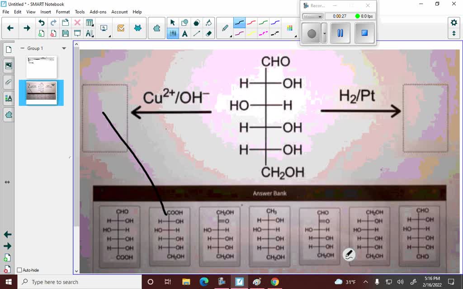Choose the magenta dashed pen style
Screen dimensions: 463x289
pyautogui.click(x=263, y=33)
